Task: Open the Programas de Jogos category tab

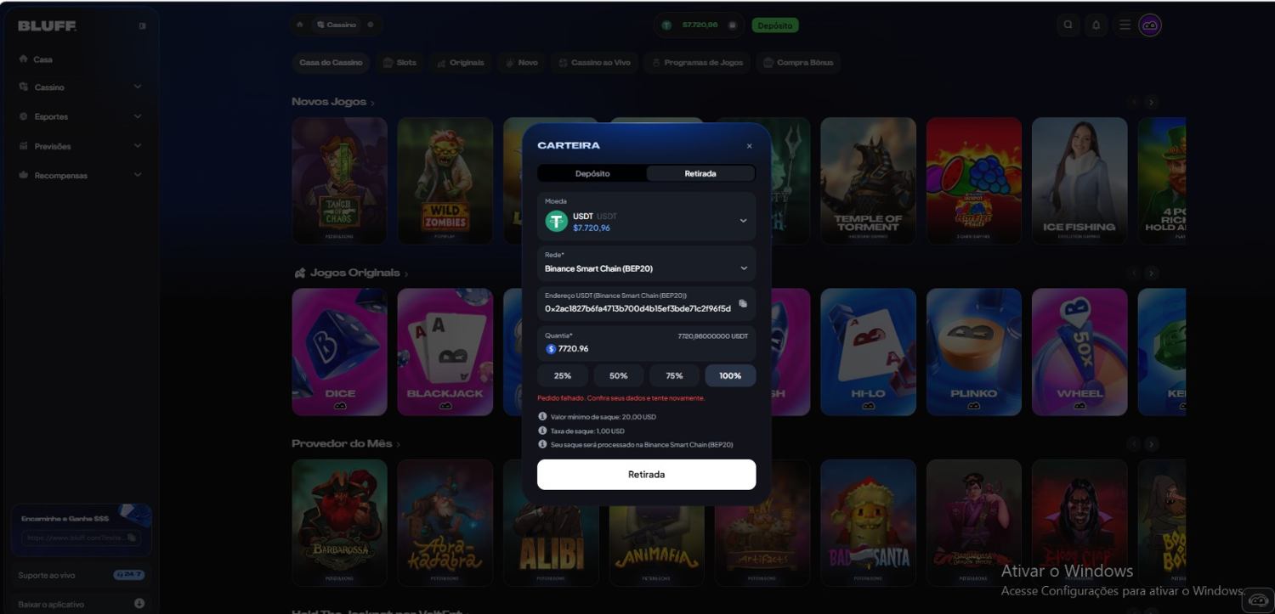Action: (x=697, y=63)
